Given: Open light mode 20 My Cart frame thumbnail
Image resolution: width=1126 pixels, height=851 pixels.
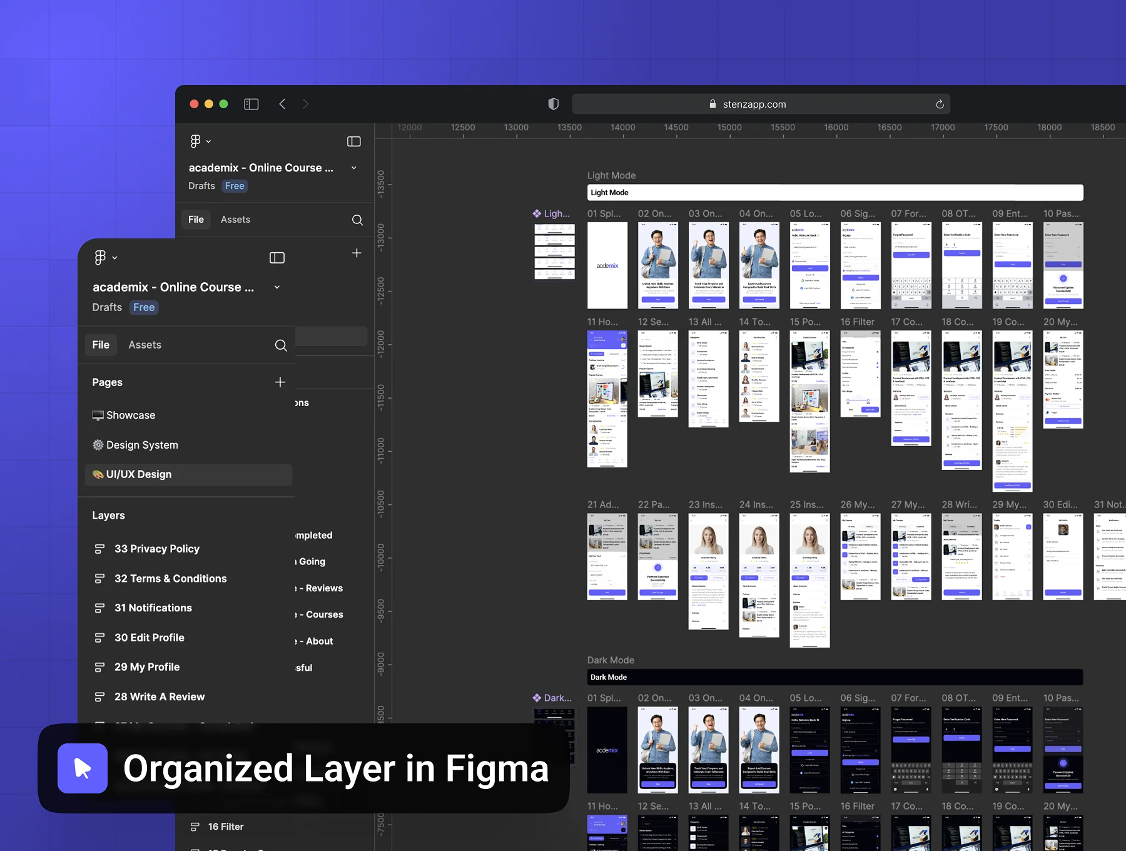Looking at the screenshot, I should 1063,380.
